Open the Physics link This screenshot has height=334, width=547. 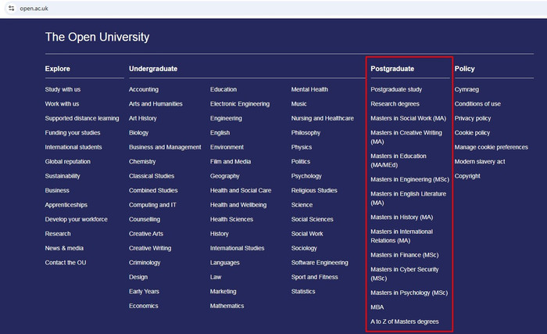[x=302, y=147]
